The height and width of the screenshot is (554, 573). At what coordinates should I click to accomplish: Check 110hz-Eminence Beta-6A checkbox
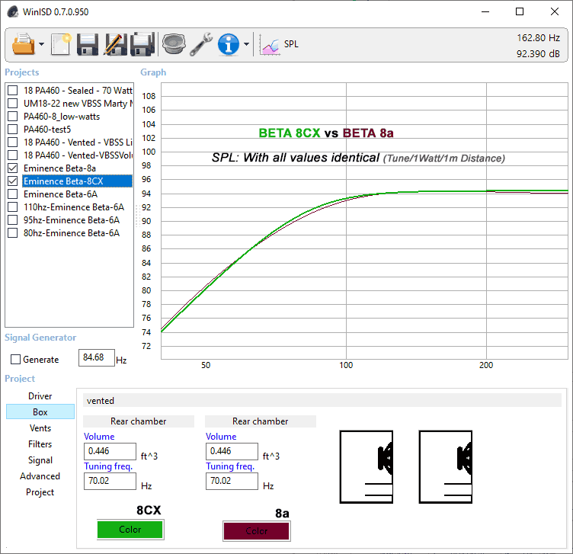(13, 207)
